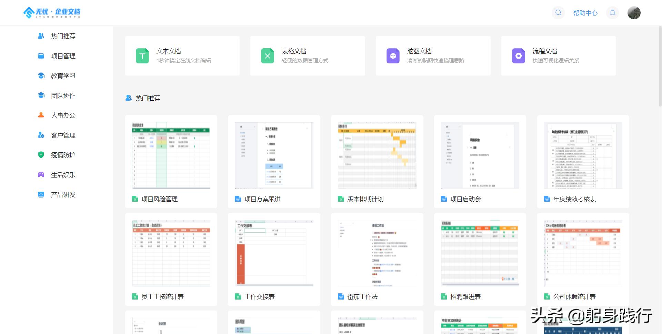662x334 pixels.
Task: Click the spreadsheet icon beside 项目风险管理
Action: point(135,199)
